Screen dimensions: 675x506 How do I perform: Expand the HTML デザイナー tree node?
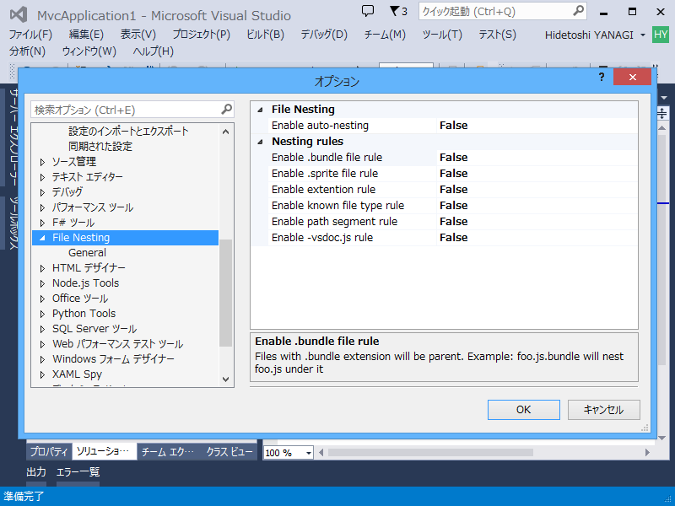[43, 268]
